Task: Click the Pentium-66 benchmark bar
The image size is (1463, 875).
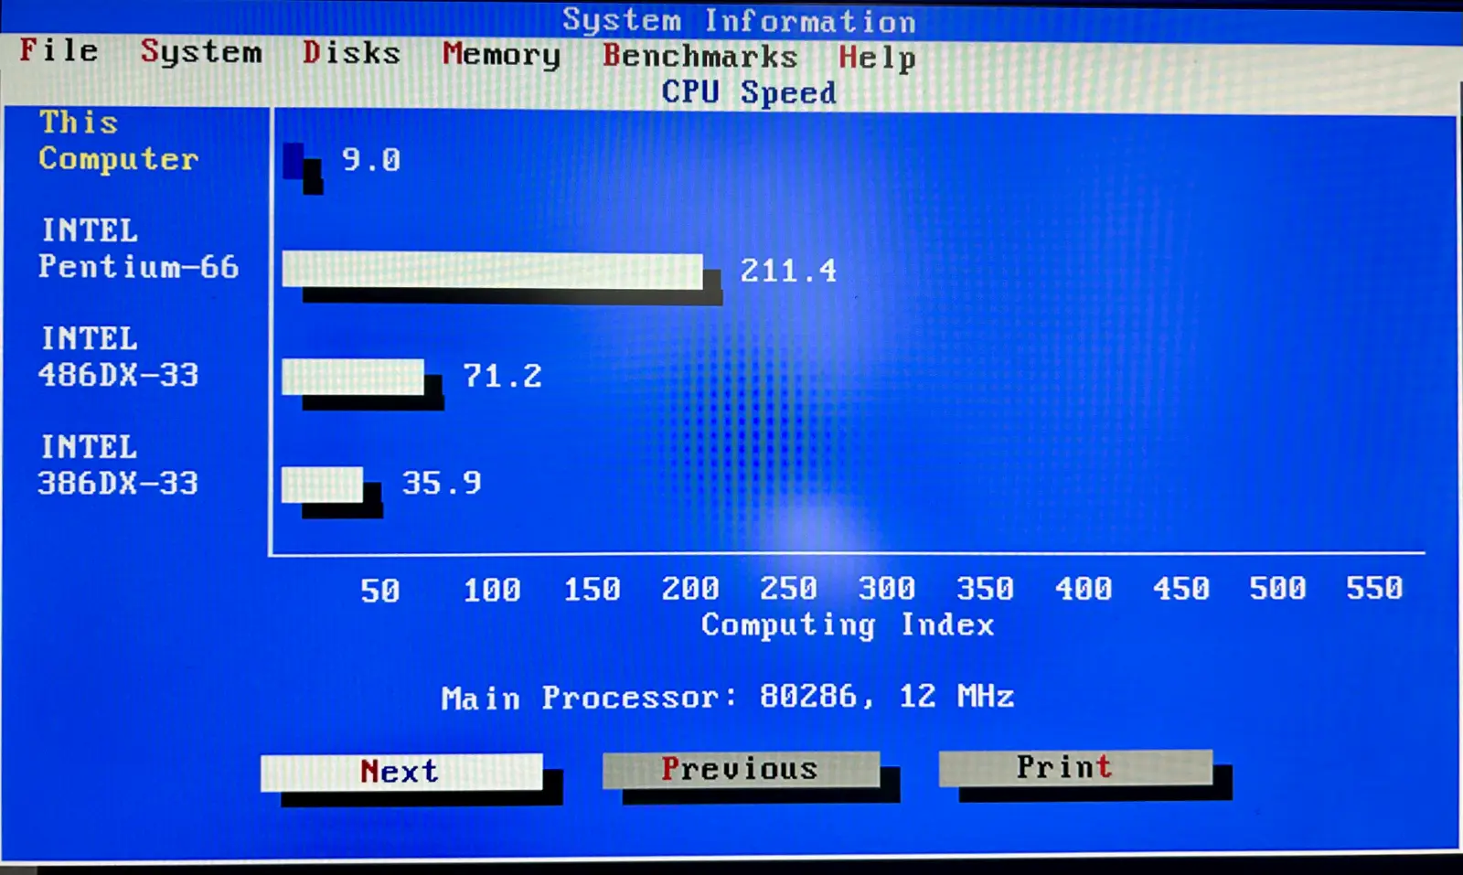Action: point(493,271)
